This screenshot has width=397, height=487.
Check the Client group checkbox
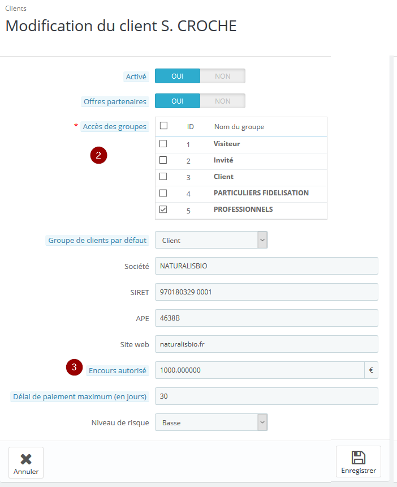click(x=163, y=177)
